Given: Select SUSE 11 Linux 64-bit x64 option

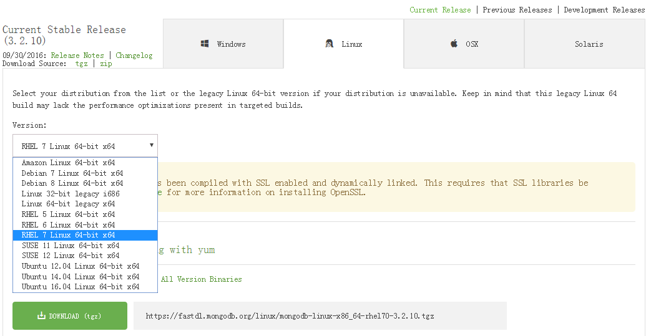Looking at the screenshot, I should (85, 246).
